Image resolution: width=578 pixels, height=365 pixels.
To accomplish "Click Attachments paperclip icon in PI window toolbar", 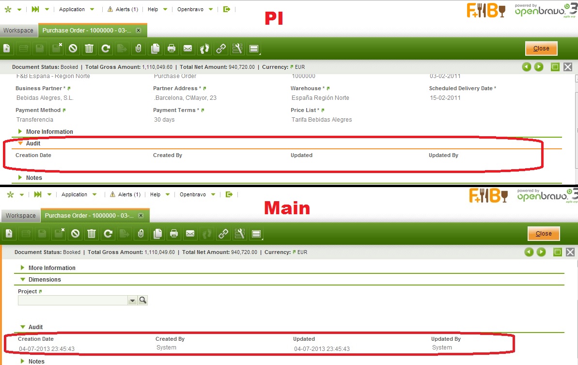I will tap(139, 48).
